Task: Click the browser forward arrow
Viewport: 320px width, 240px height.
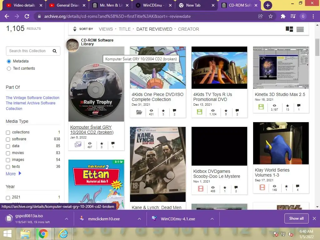Action: [x=17, y=16]
